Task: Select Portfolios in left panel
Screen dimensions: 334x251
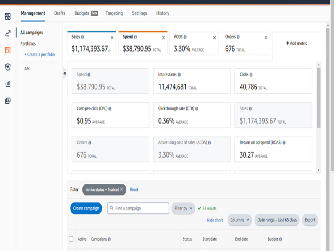Action: 28,44
